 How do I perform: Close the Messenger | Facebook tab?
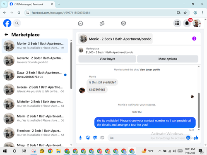click(x=52, y=4)
